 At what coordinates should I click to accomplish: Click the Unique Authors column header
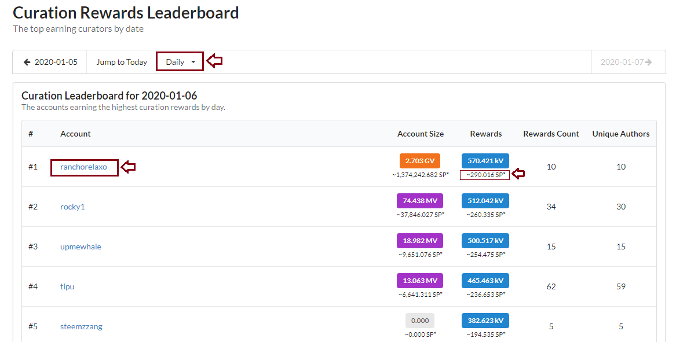click(621, 134)
